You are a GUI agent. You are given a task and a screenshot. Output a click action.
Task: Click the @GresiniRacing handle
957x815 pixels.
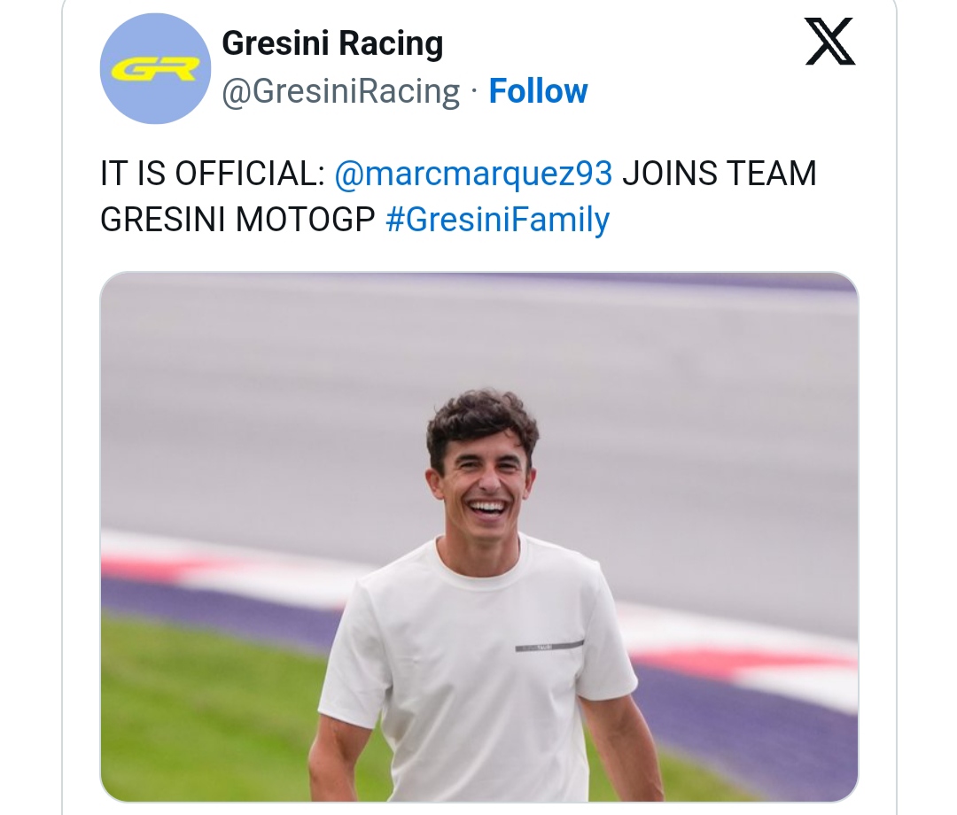341,91
